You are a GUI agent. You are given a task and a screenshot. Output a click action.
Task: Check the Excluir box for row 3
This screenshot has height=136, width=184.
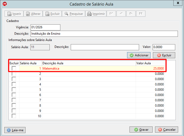(x=14, y=79)
